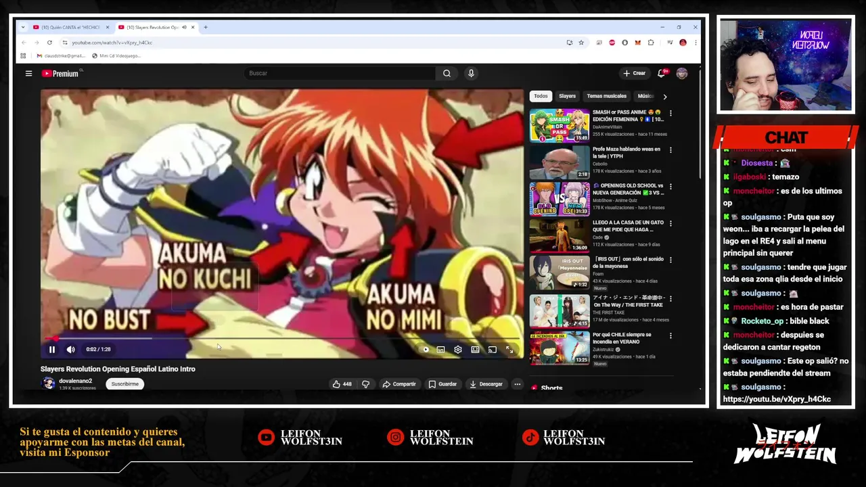
Task: Focus the Buscar search field
Action: click(x=340, y=73)
